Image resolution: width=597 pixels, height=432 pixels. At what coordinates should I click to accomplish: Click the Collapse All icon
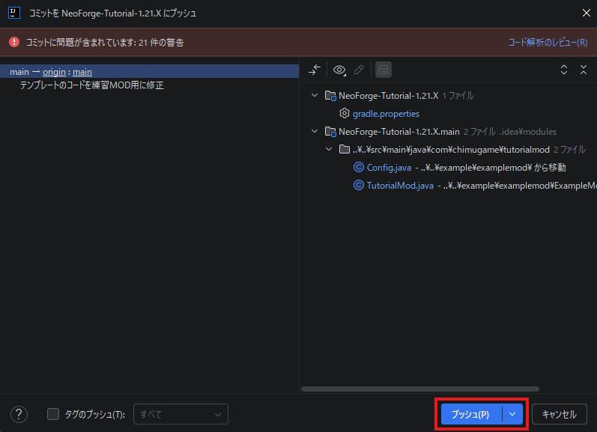point(584,70)
